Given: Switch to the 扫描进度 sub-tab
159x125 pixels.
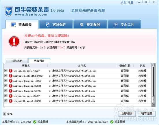Looking at the screenshot, I should click(17, 61).
